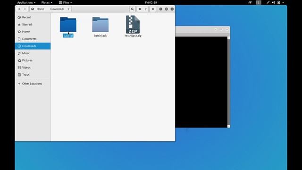Click the Fri 02:19 clock
The width and height of the screenshot is (302, 170).
(x=151, y=2)
